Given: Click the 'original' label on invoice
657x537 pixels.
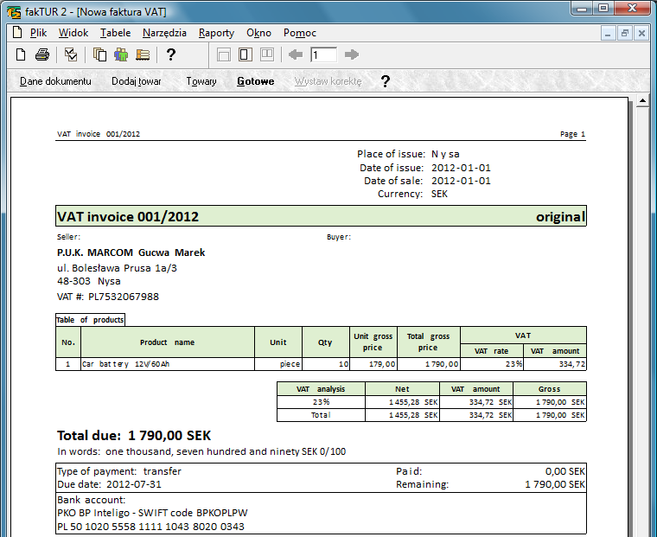Looking at the screenshot, I should (x=561, y=217).
